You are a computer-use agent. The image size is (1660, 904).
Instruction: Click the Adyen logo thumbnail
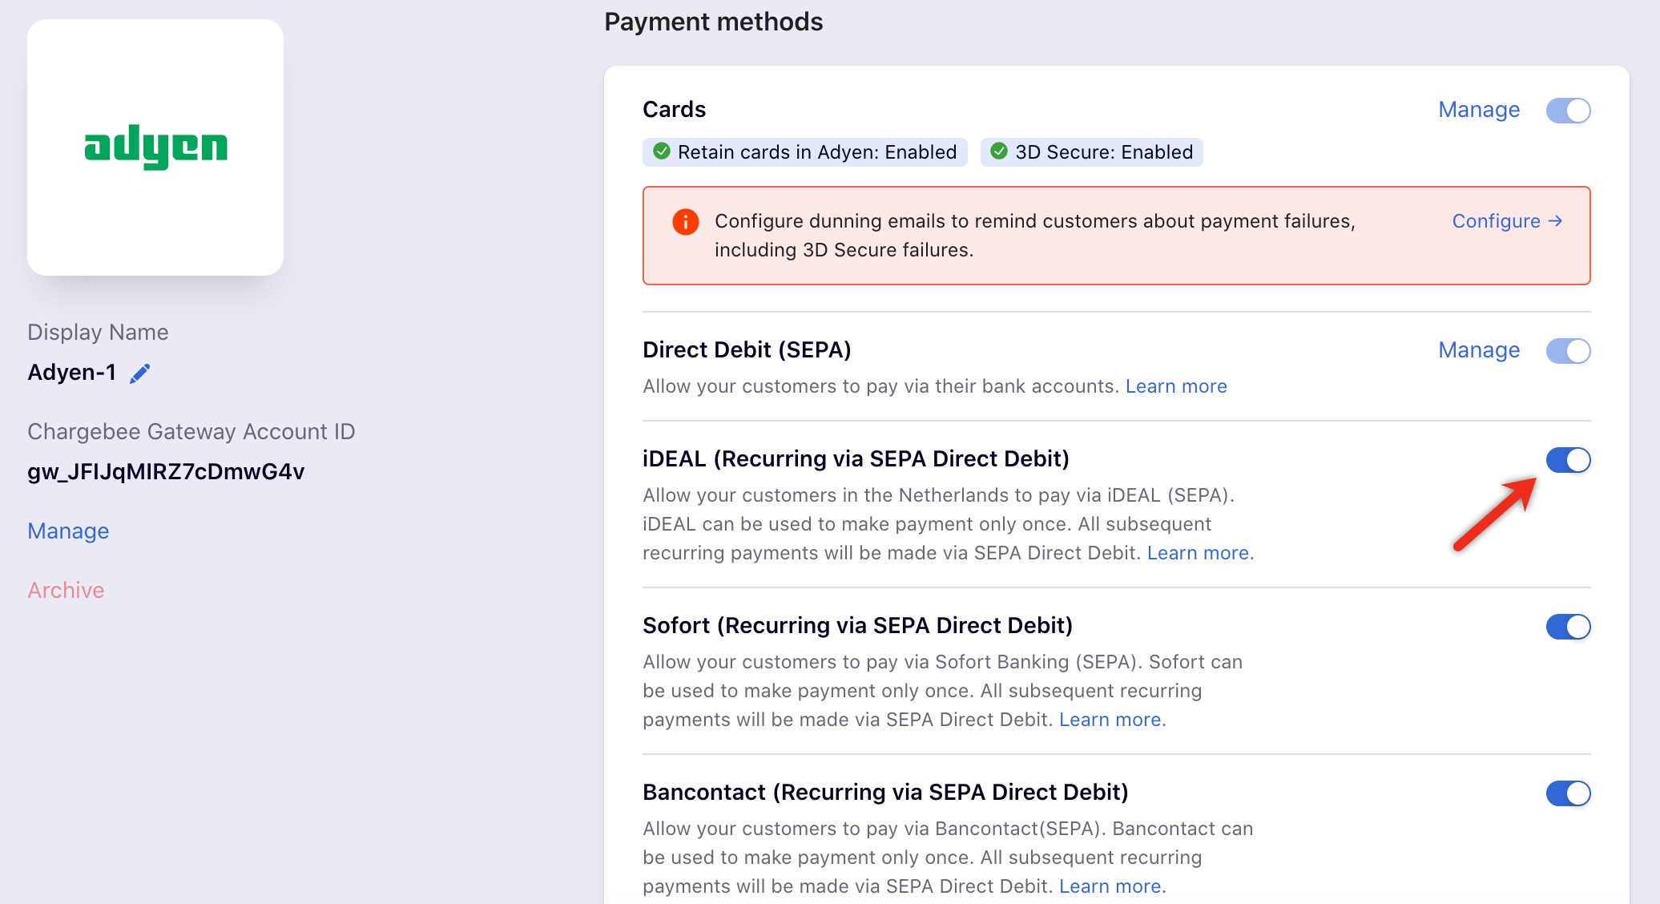pos(155,147)
